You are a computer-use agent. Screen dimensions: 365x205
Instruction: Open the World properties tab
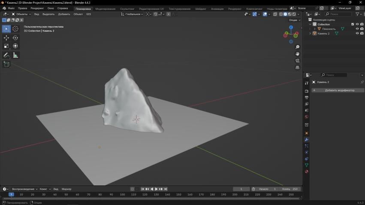[x=307, y=117]
